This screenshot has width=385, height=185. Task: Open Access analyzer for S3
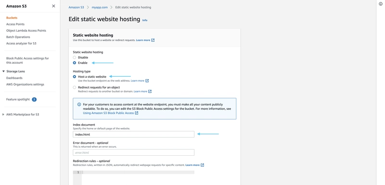21,43
